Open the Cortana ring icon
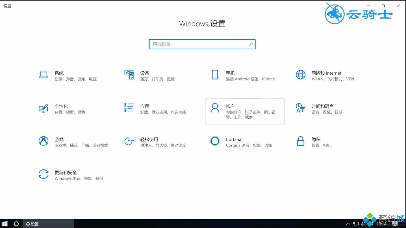Screen dimensions: 406x228 click(x=215, y=141)
